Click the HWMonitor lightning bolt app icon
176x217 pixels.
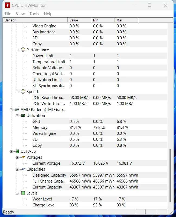coord(8,5)
